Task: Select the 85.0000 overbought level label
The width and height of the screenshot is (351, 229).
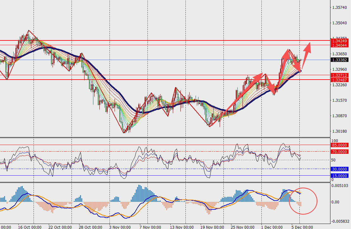Action: (339, 145)
